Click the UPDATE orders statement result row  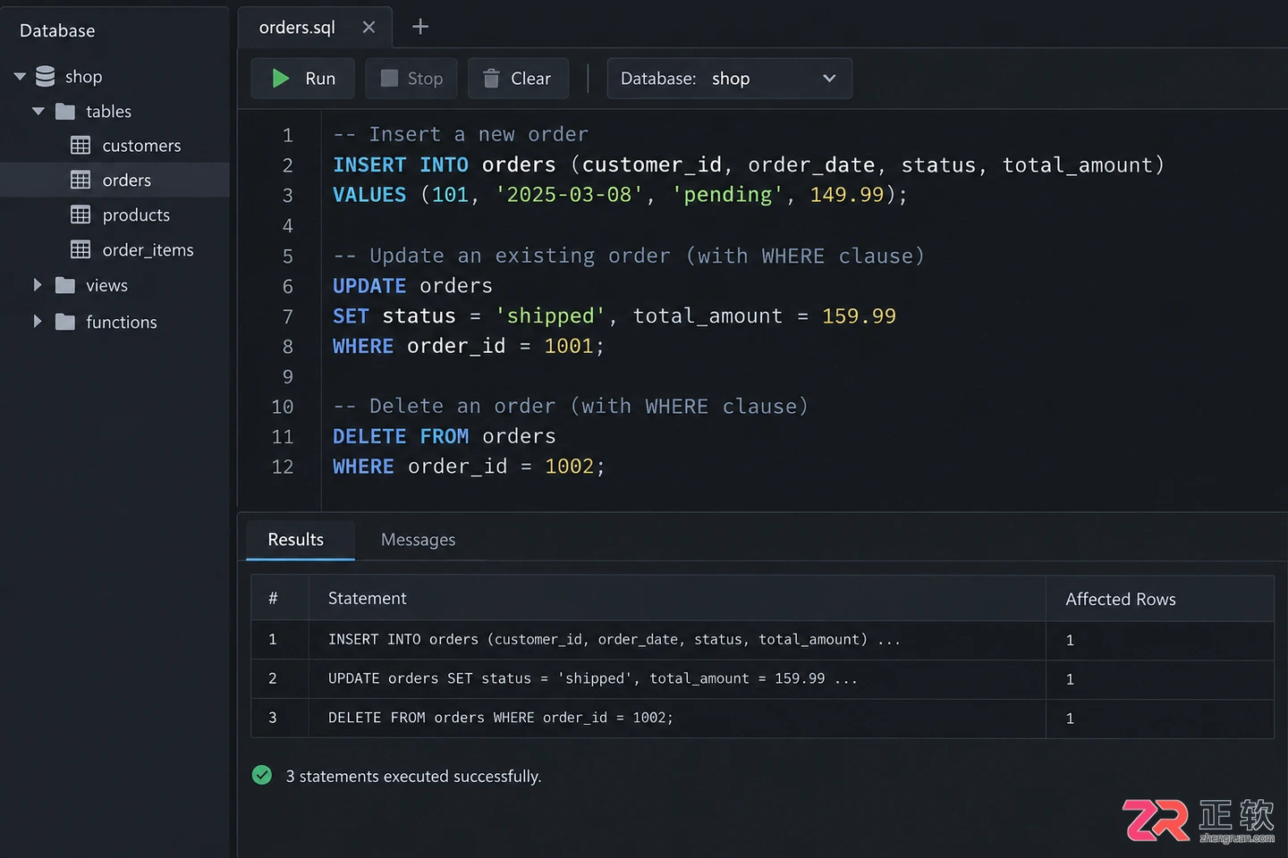tap(762, 679)
